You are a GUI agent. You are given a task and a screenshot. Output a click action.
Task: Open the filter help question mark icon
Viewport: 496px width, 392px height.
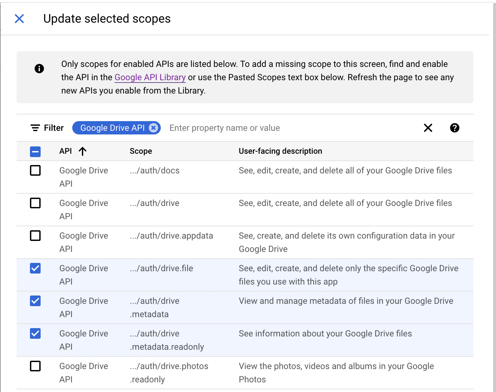[x=454, y=128]
